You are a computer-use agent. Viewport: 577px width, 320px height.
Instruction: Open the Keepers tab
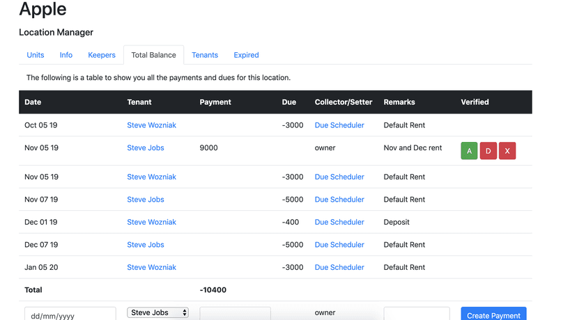click(102, 55)
